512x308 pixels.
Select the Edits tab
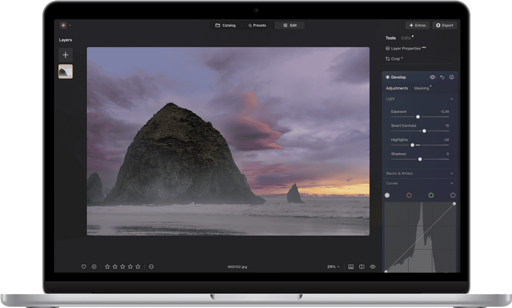point(406,38)
